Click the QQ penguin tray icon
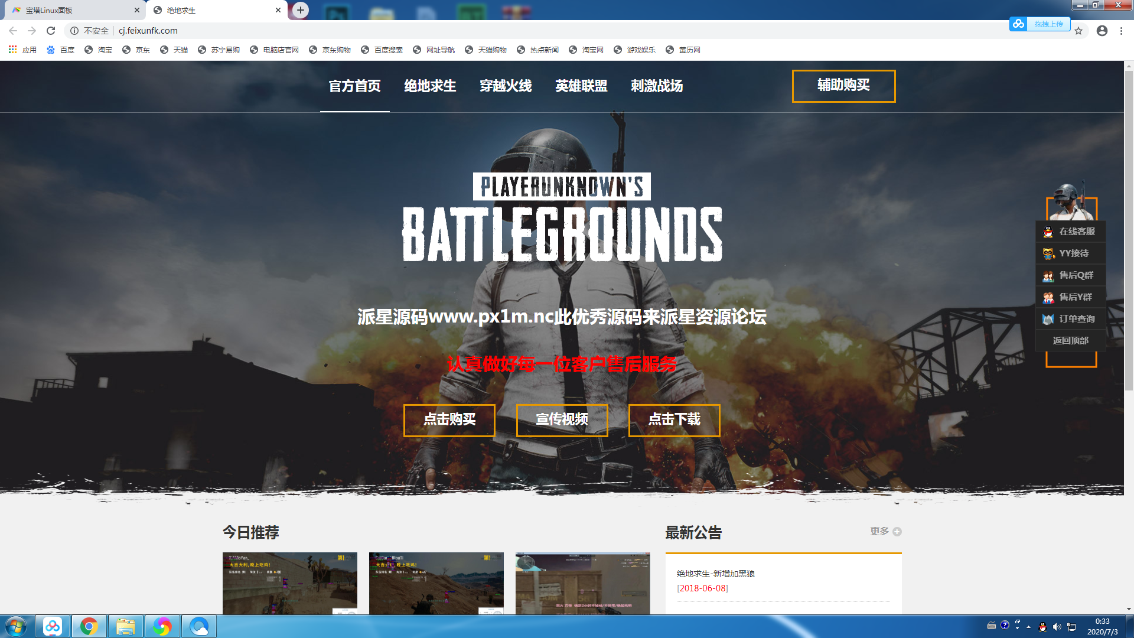 click(x=1042, y=627)
